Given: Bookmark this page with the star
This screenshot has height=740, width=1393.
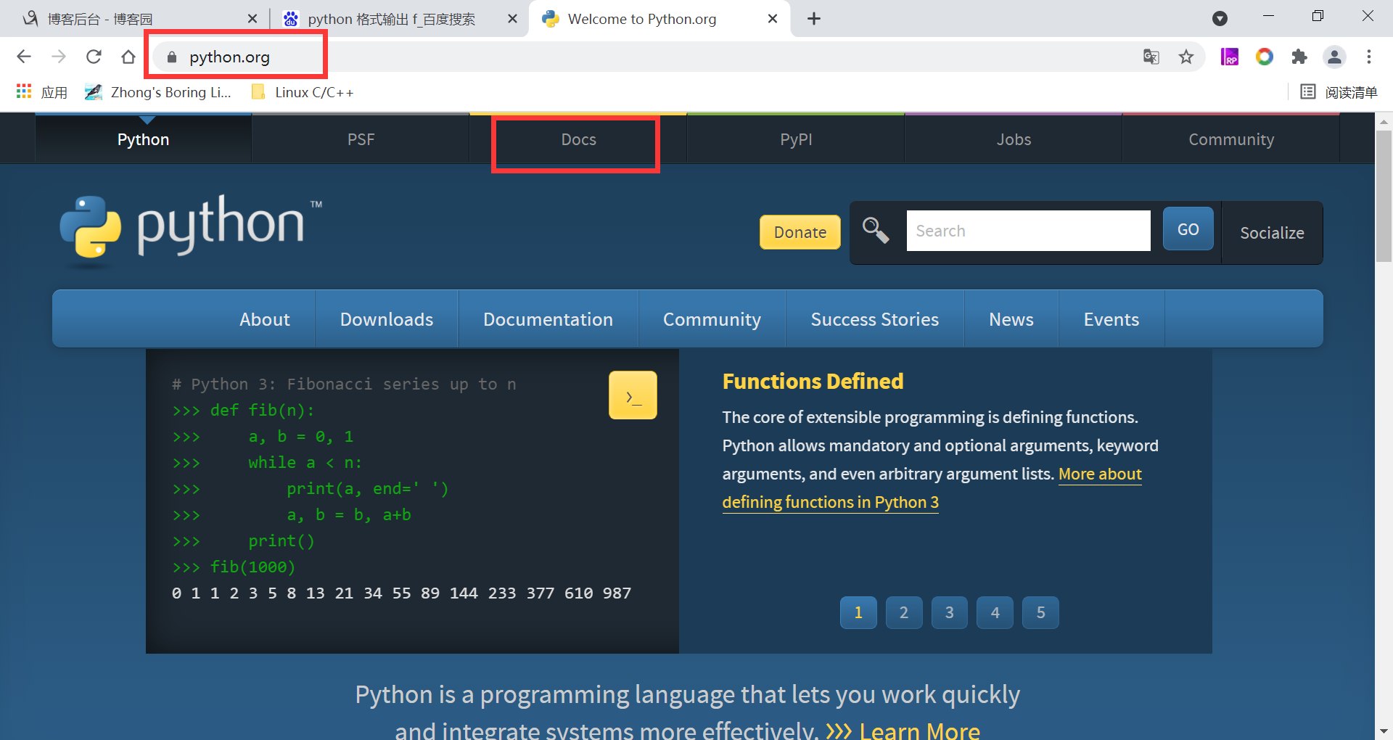Looking at the screenshot, I should [1186, 57].
